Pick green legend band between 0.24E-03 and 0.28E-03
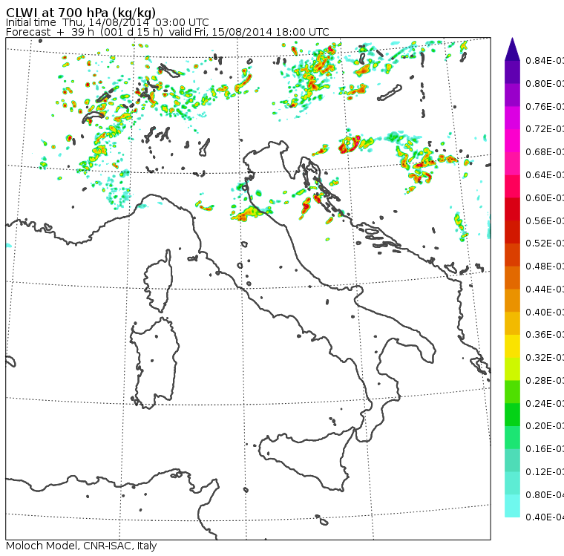The height and width of the screenshot is (556, 564). tap(512, 392)
